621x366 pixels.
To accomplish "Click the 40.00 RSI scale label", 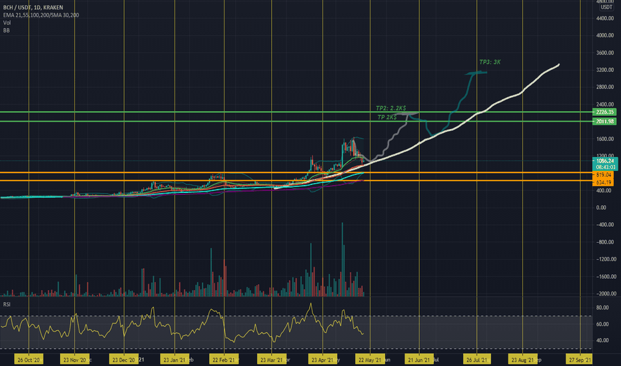I will point(602,340).
